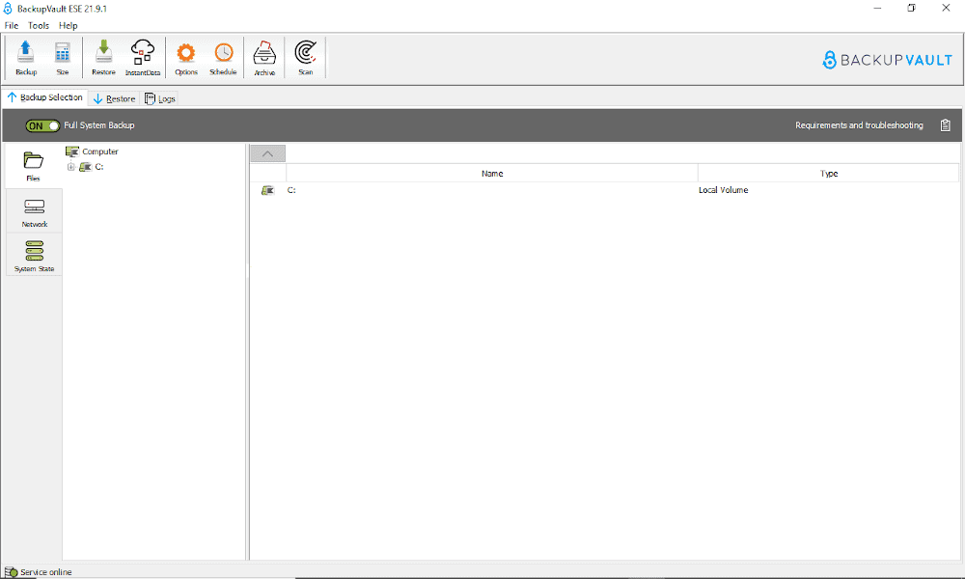Close the BackupVault window
This screenshot has height=579, width=965.
click(x=946, y=8)
